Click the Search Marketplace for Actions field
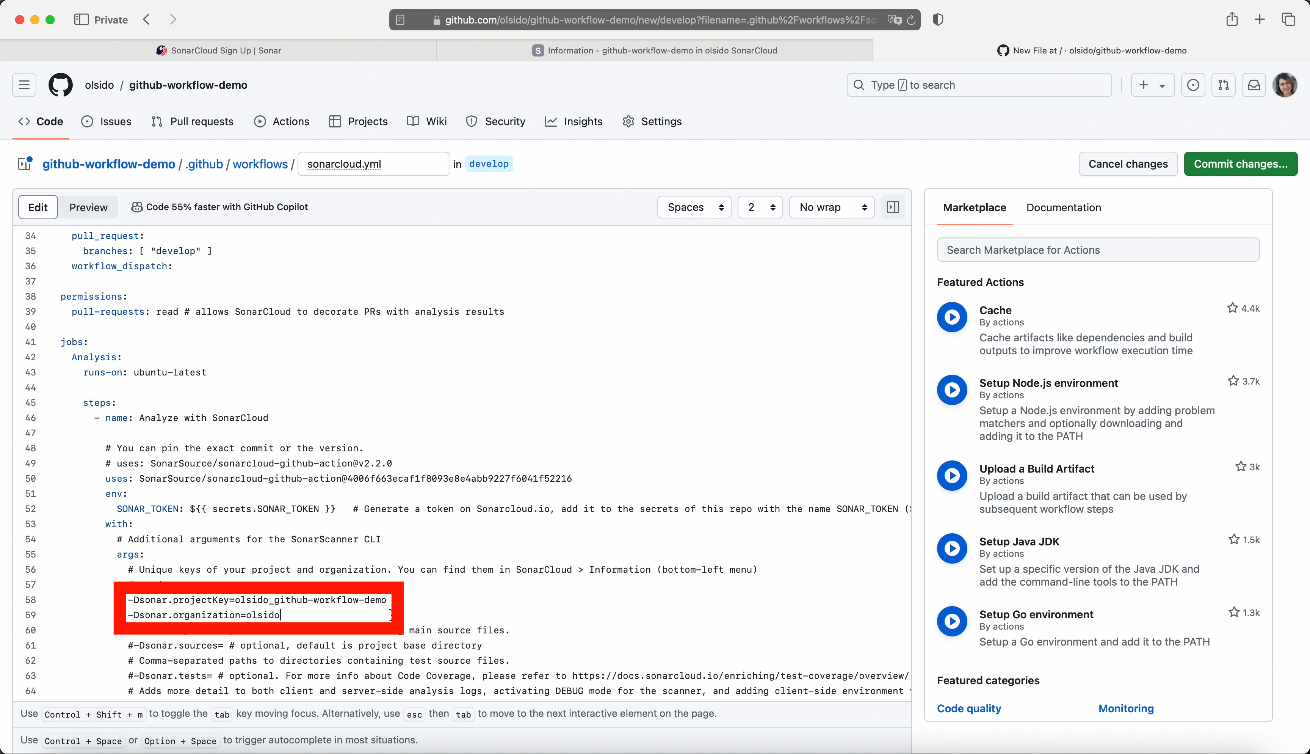 tap(1098, 250)
